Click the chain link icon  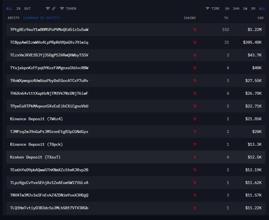54,9
